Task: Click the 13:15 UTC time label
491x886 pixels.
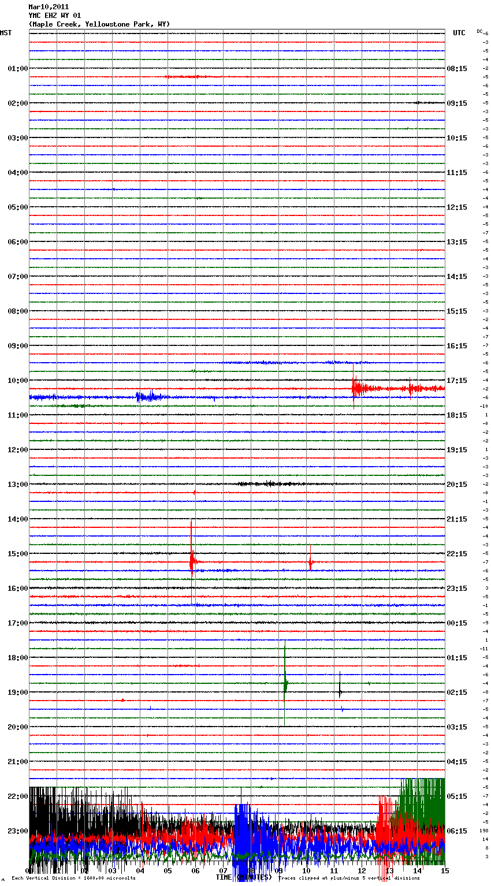Action: click(457, 242)
